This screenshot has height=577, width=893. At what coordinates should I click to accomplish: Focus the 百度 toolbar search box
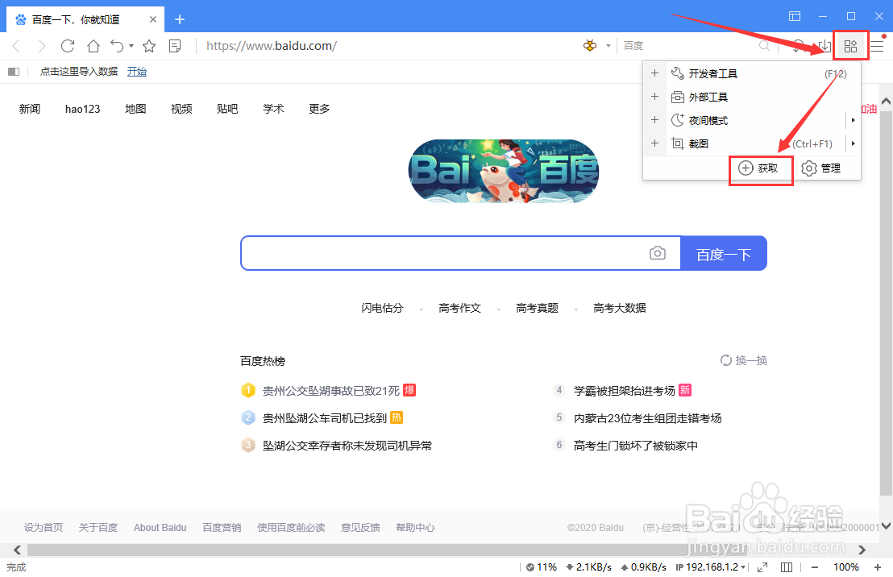[x=689, y=46]
